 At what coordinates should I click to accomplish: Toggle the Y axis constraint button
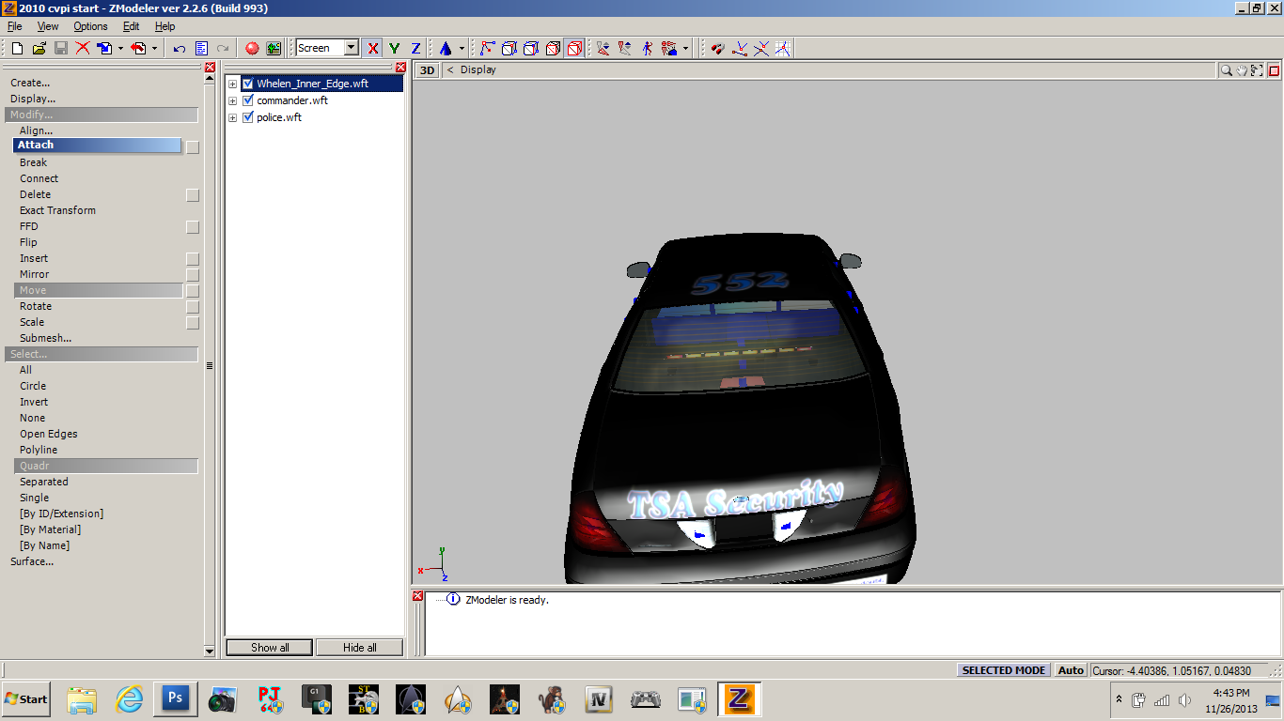(395, 48)
